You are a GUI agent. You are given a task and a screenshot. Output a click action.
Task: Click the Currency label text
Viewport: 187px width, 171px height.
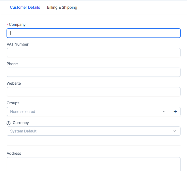21,123
